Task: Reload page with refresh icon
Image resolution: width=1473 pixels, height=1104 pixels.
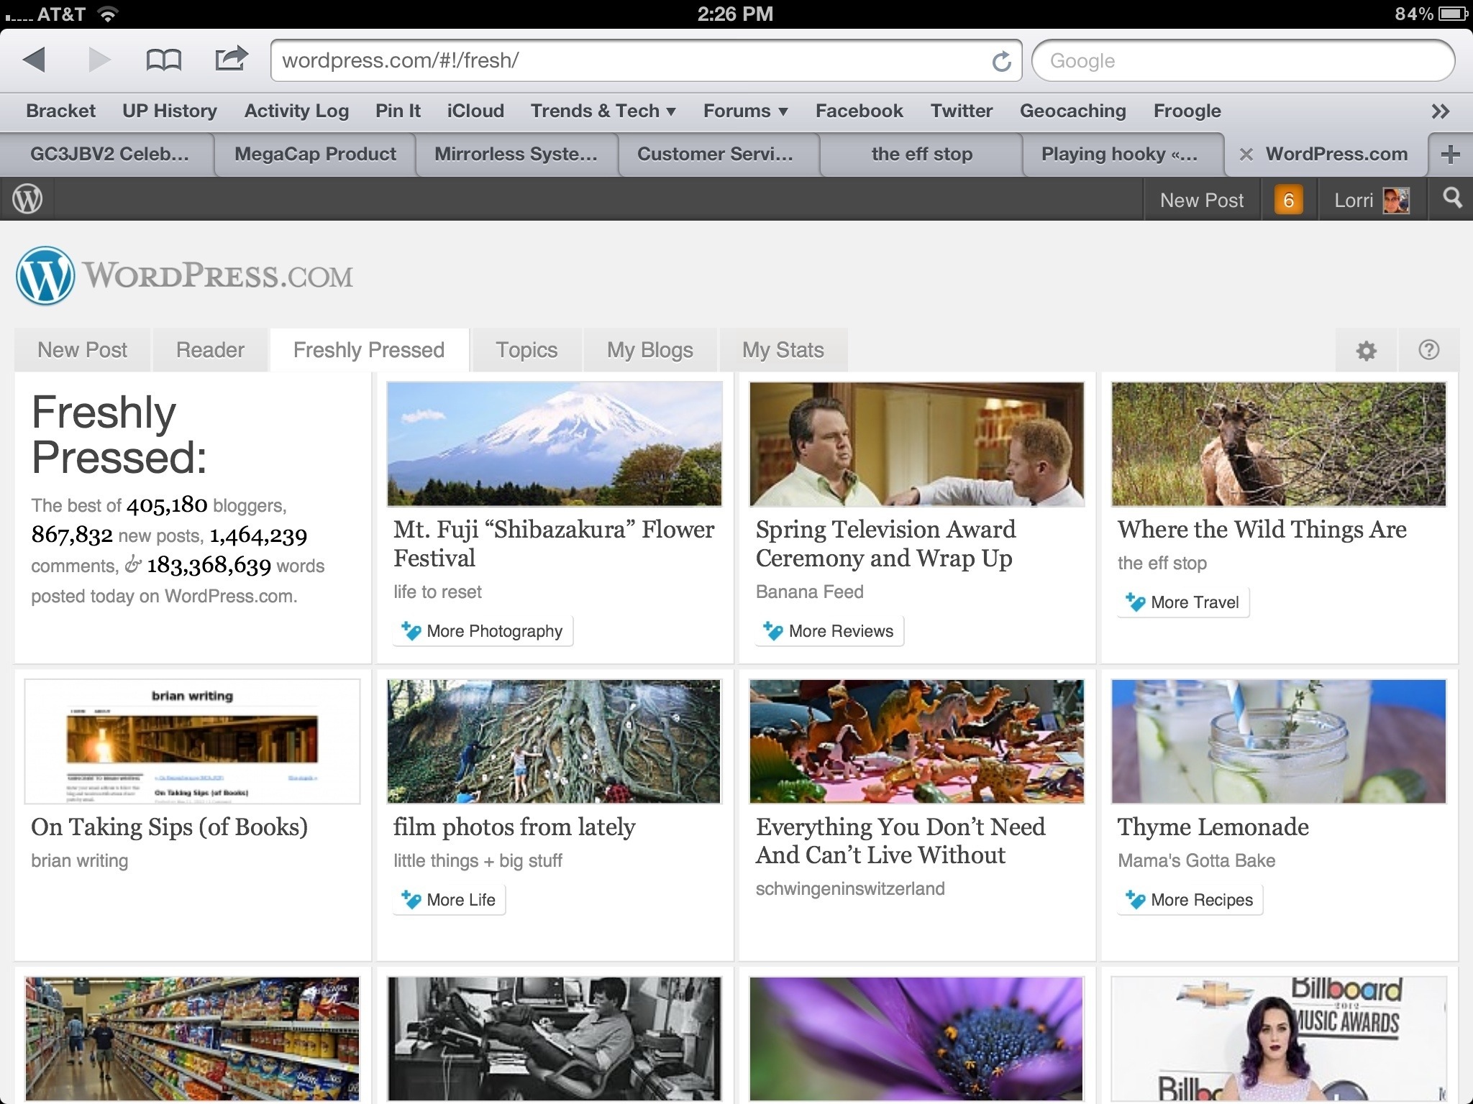Action: 1001,62
